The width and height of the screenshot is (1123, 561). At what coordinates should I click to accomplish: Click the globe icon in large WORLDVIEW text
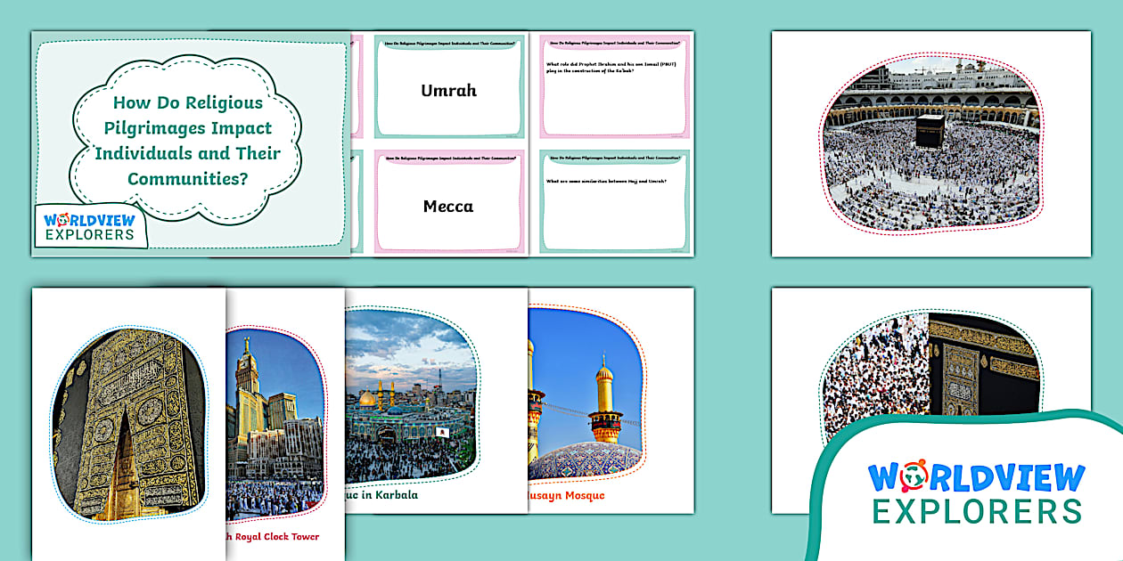[x=913, y=476]
